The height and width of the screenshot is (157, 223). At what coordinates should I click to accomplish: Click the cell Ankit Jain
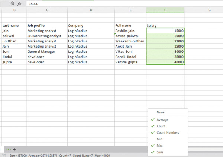(130, 47)
